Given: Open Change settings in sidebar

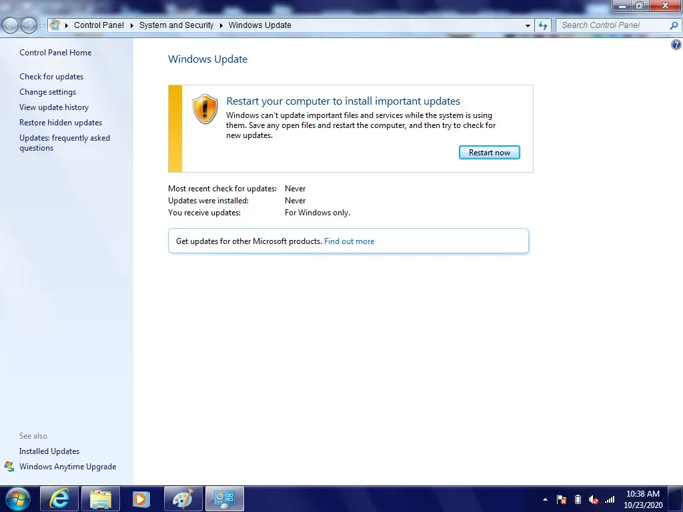Looking at the screenshot, I should point(47,92).
